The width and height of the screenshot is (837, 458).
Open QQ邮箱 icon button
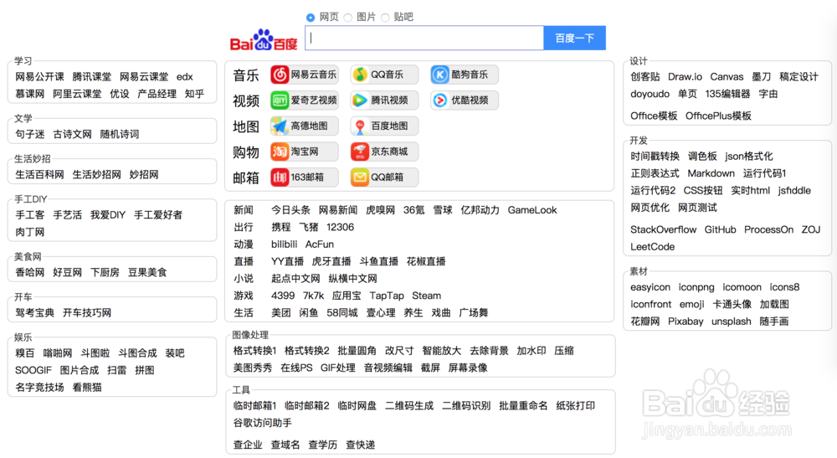[x=384, y=178]
